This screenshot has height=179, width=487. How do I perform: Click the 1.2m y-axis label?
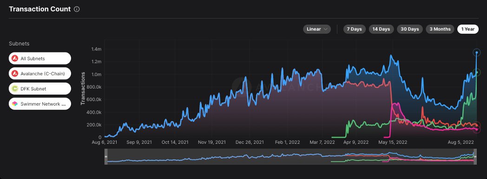click(96, 62)
